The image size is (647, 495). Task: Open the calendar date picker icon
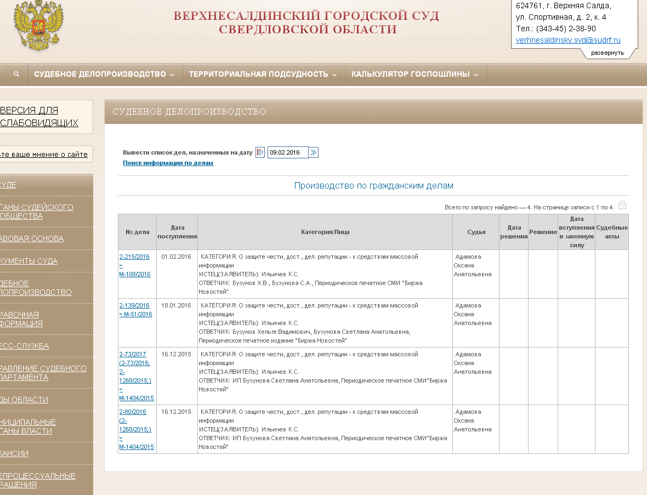pyautogui.click(x=260, y=152)
